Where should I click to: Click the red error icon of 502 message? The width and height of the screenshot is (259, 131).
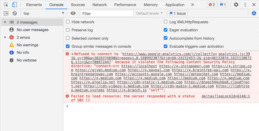pyautogui.click(x=67, y=96)
